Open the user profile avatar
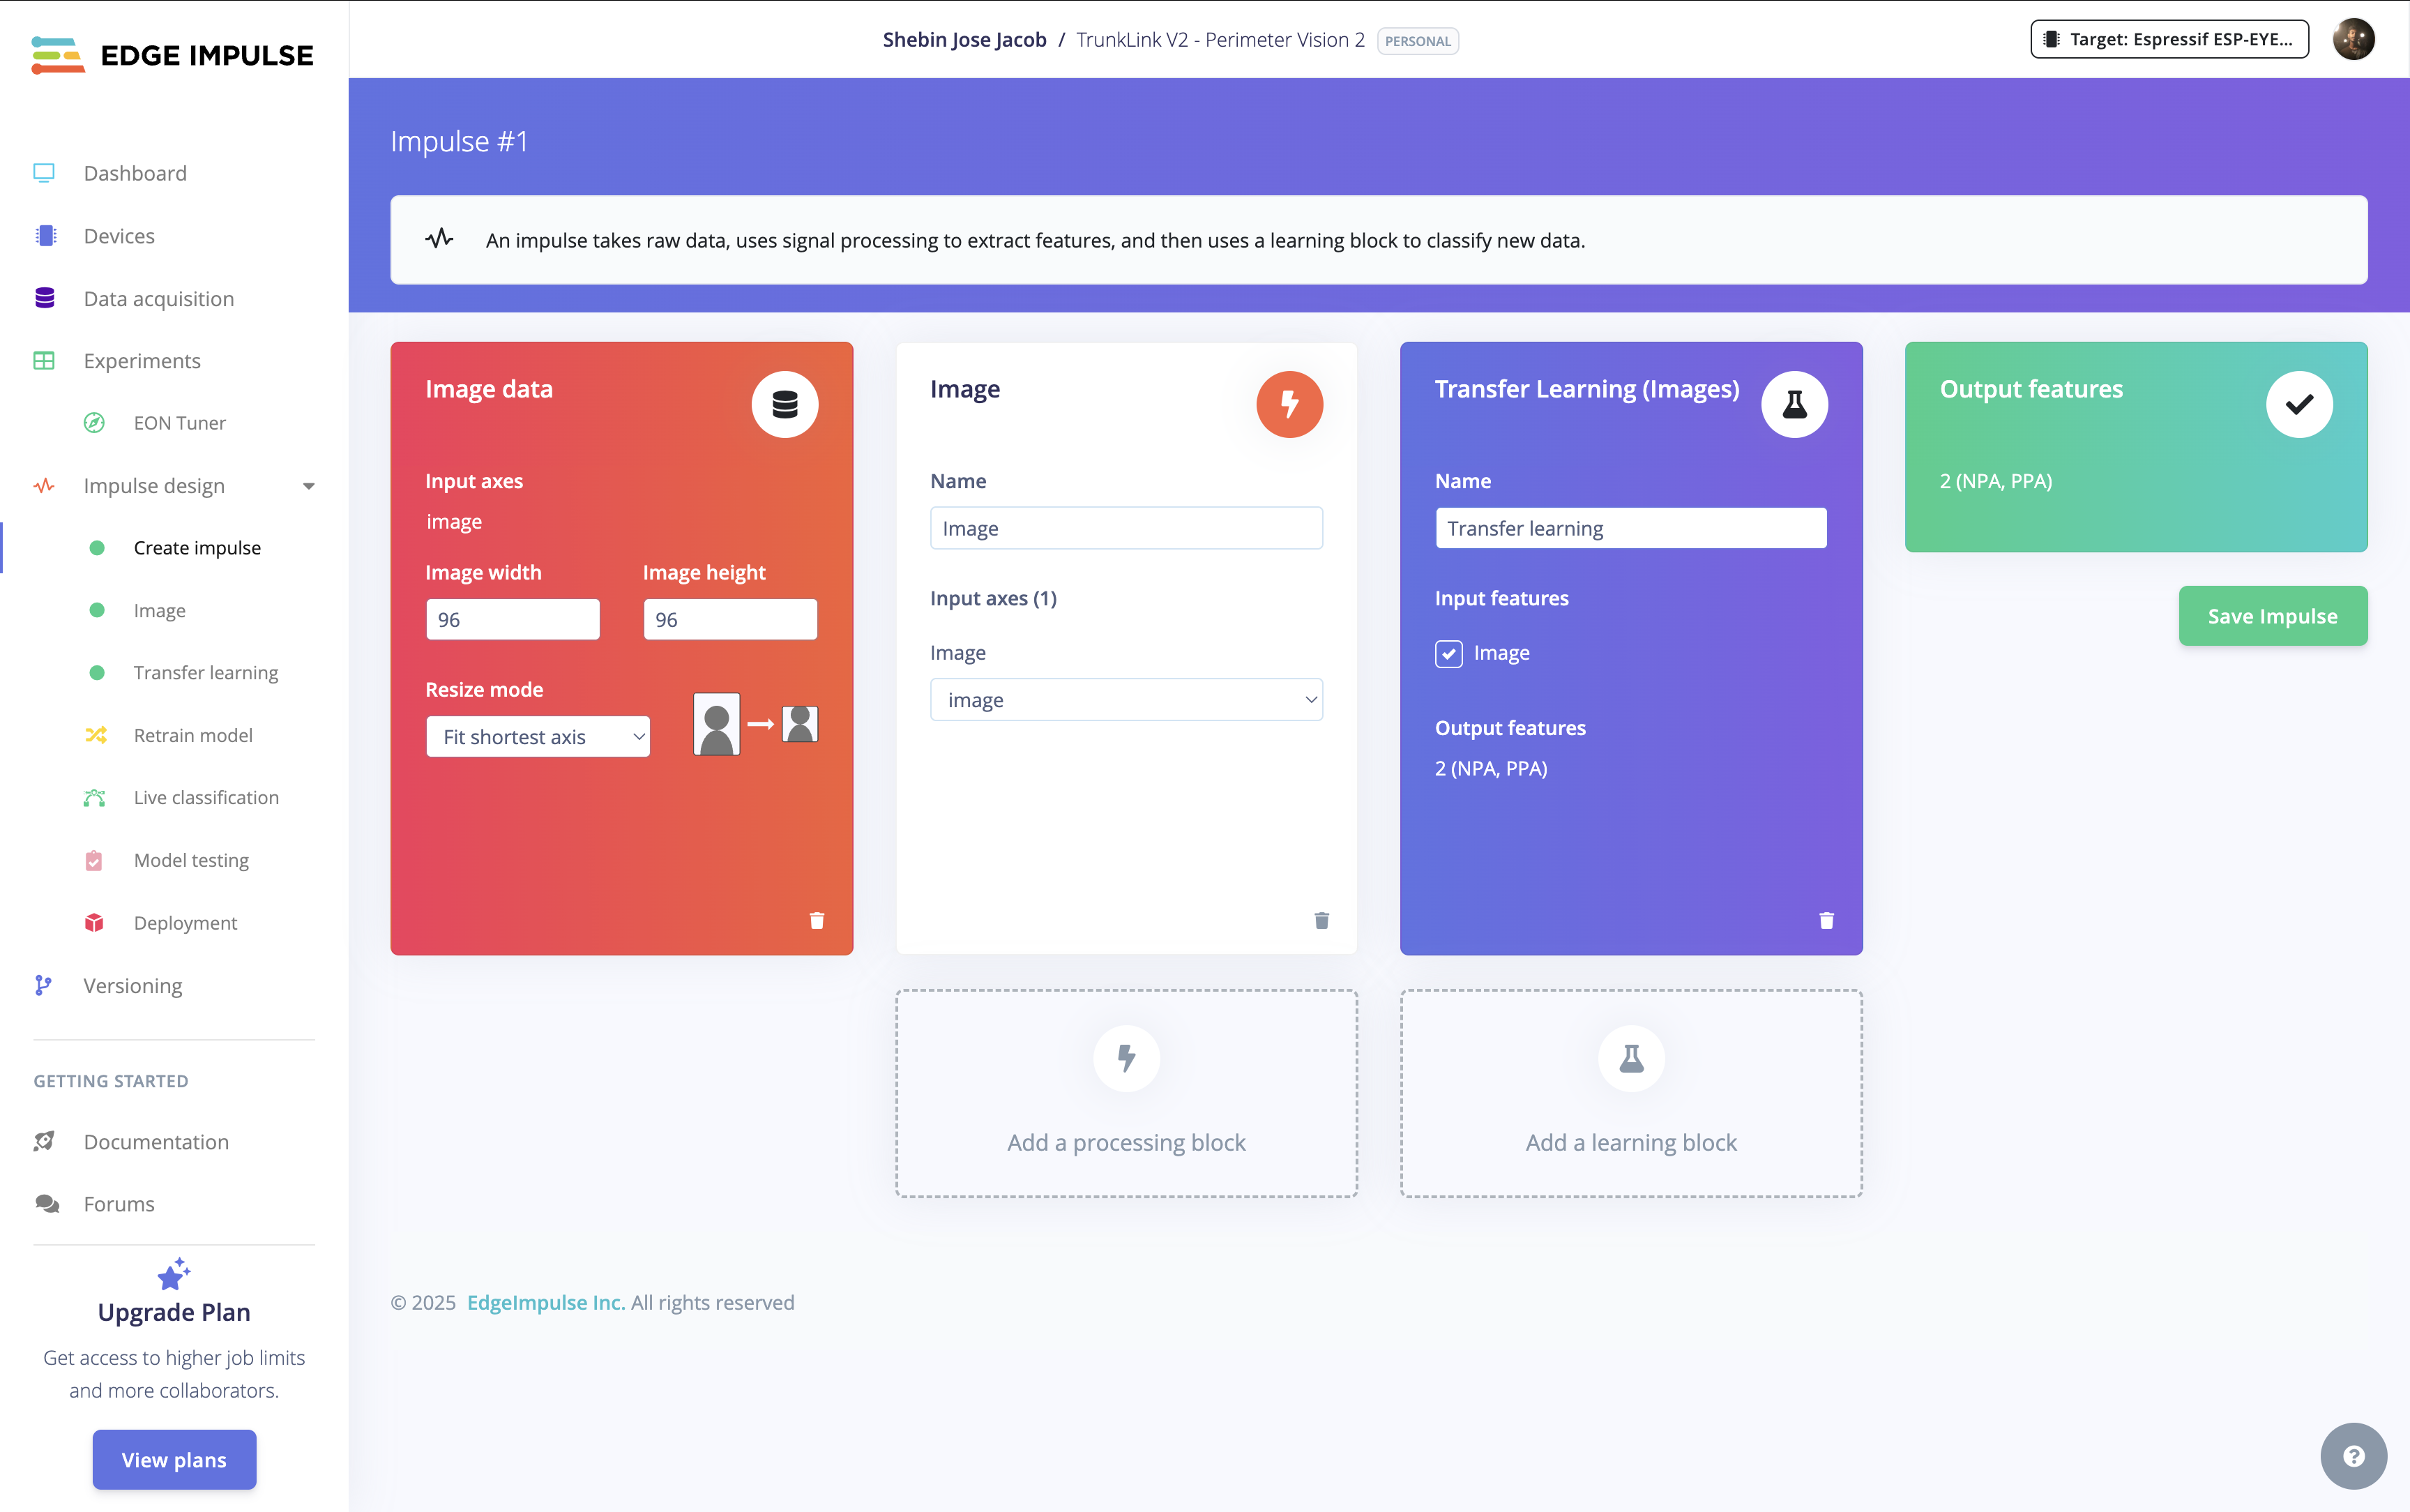This screenshot has width=2410, height=1512. click(x=2353, y=40)
